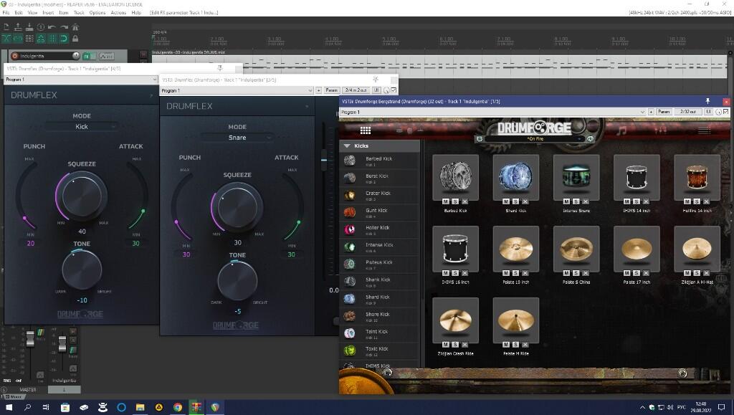Click Squeeze knob in Kick Drumflex
734x415 pixels.
[82, 196]
